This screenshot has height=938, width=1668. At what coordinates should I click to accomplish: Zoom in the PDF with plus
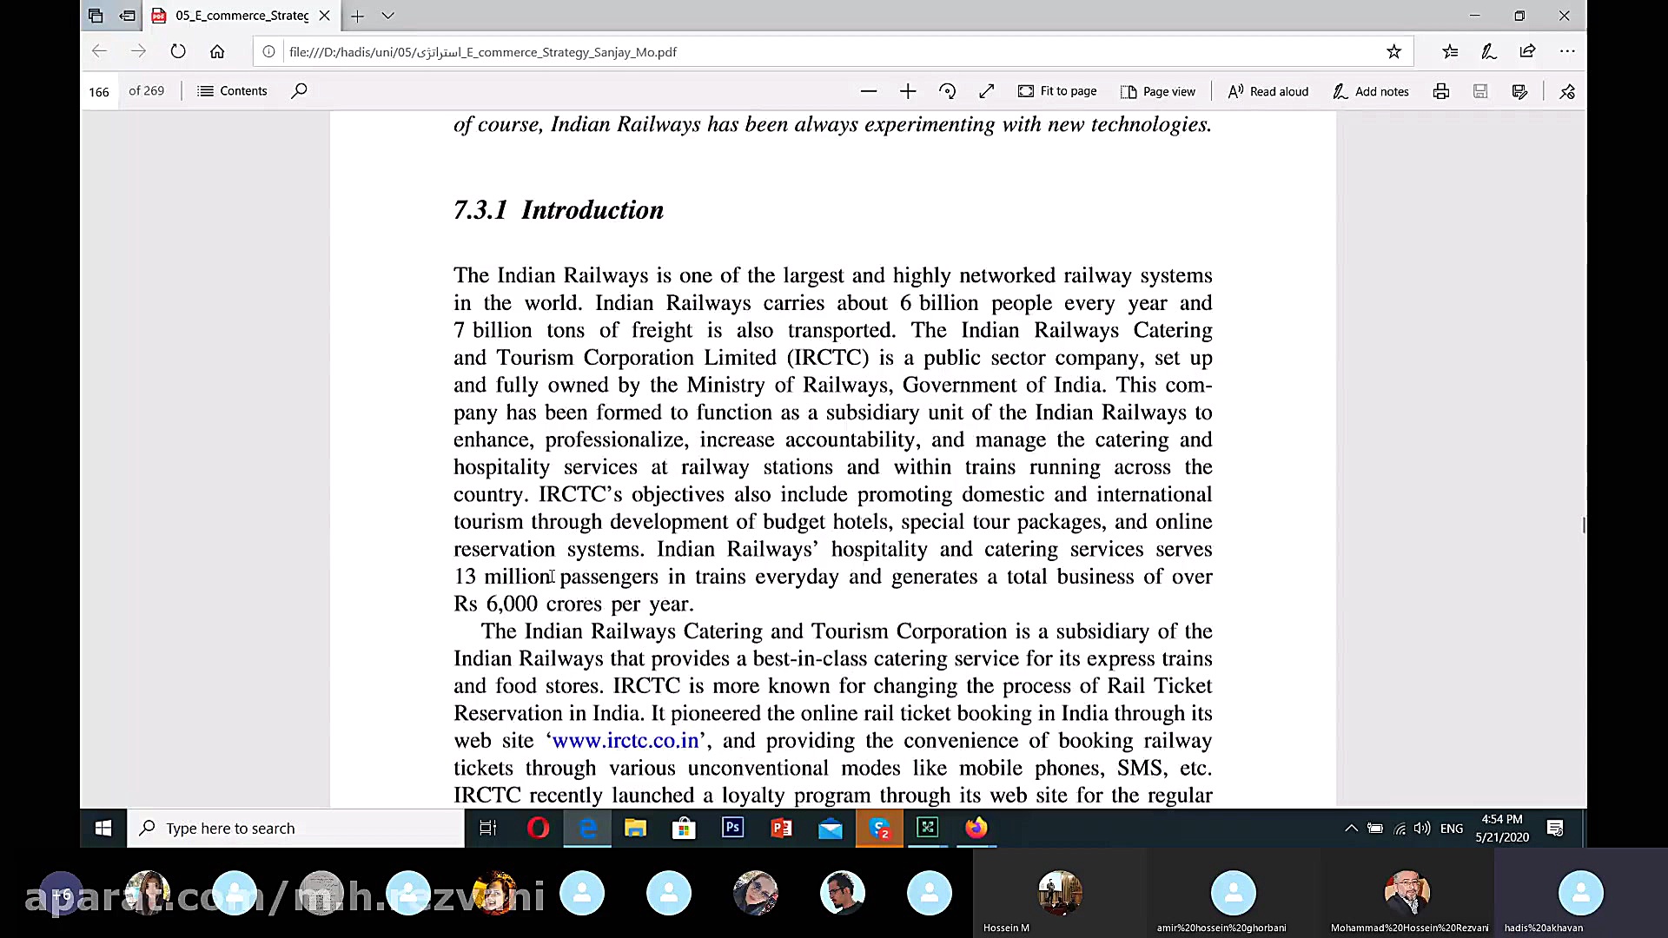coord(908,91)
